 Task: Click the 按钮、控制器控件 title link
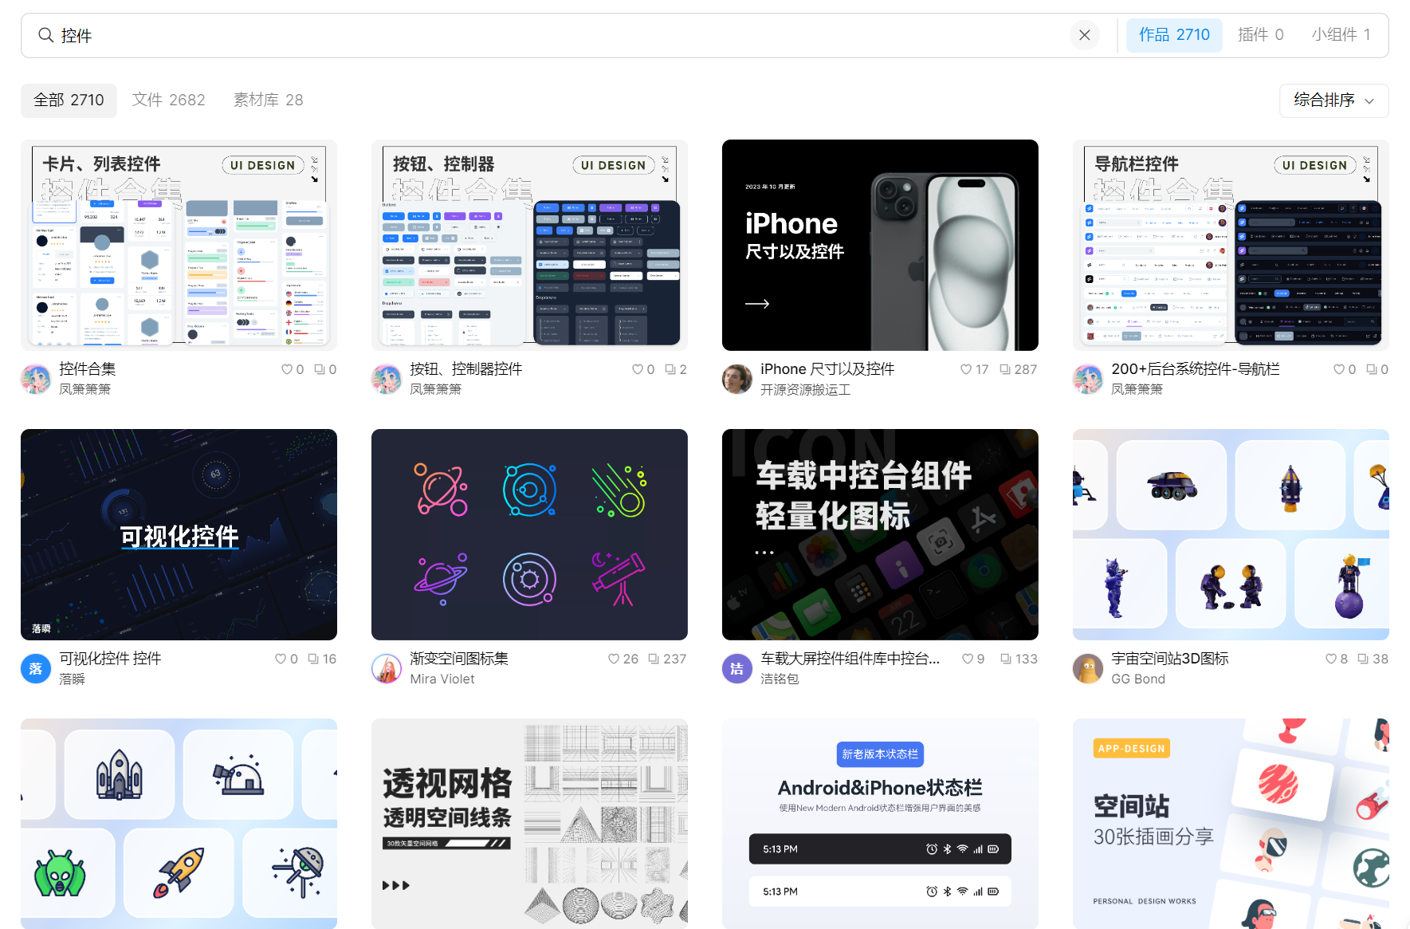coord(466,369)
